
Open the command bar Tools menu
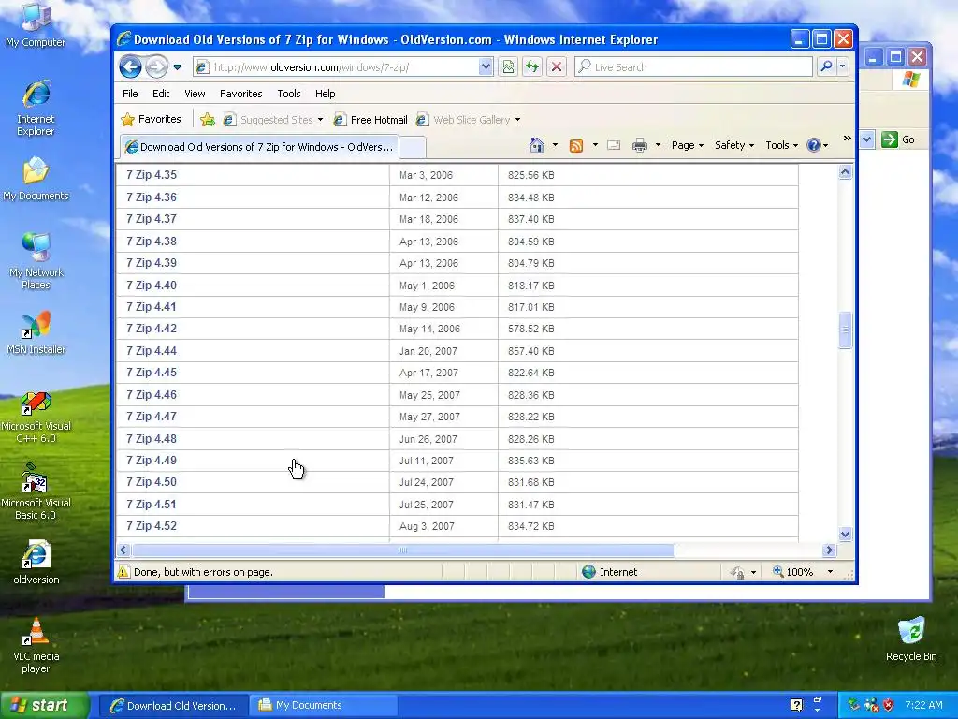click(781, 145)
